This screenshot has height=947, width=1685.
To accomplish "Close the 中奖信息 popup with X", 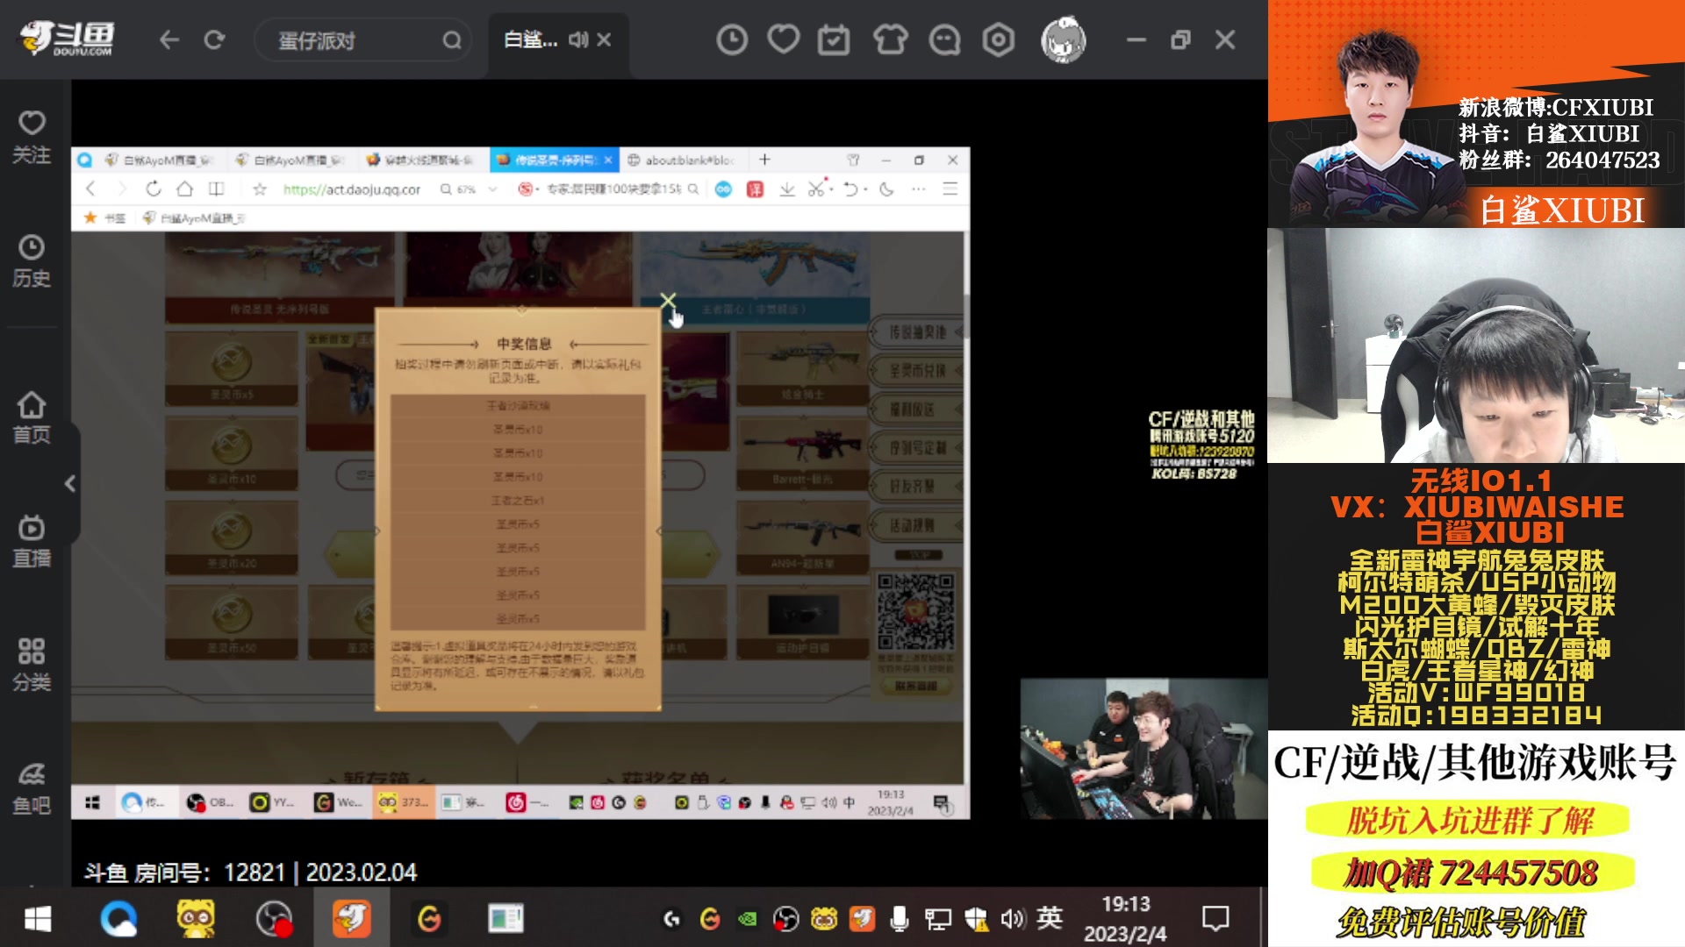I will [x=668, y=302].
